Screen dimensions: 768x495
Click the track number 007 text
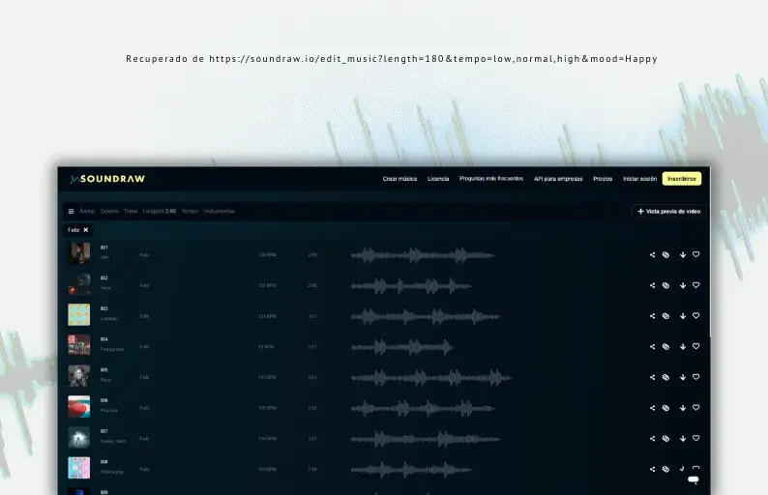click(103, 431)
